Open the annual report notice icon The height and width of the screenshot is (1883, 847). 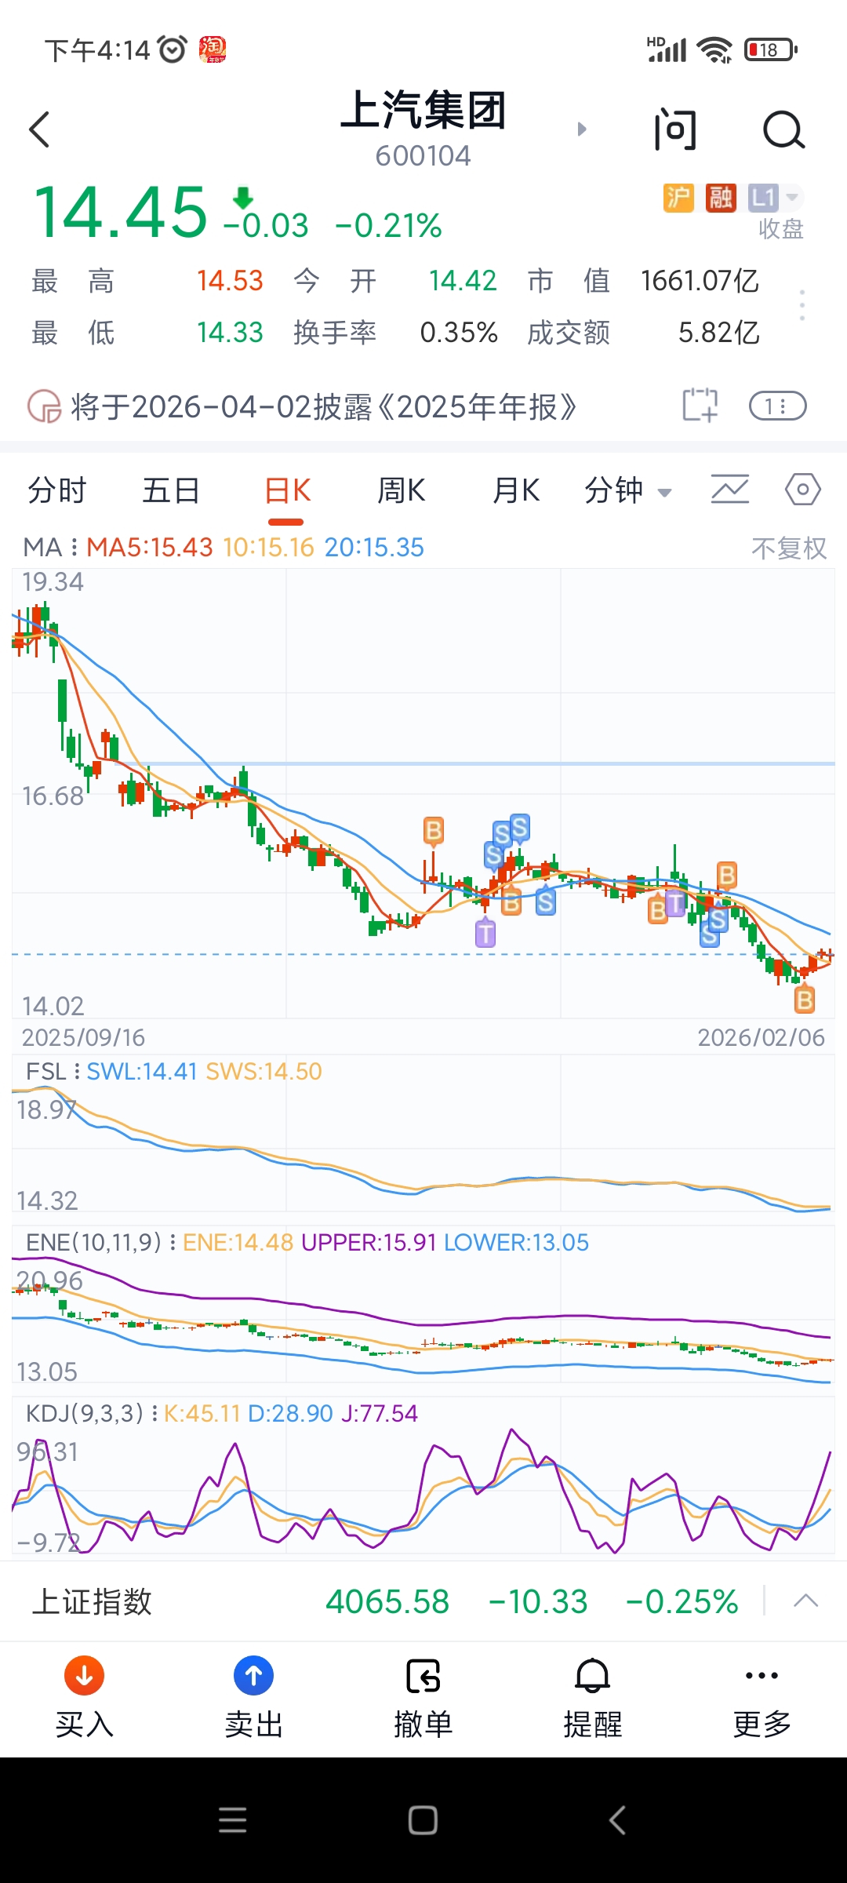[44, 406]
